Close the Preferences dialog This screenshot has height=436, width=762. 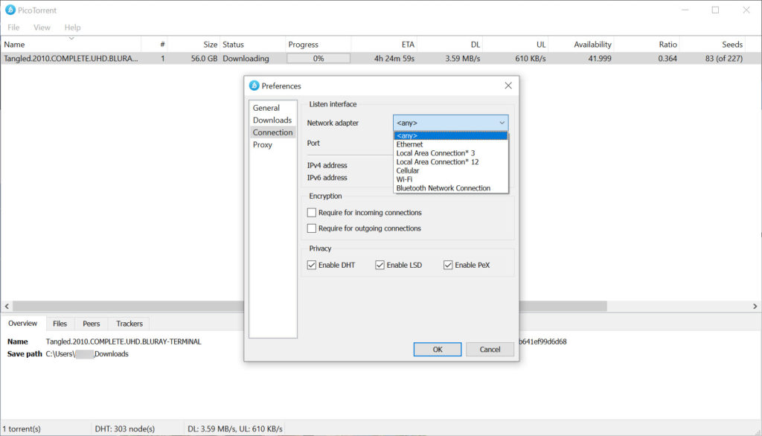click(508, 86)
